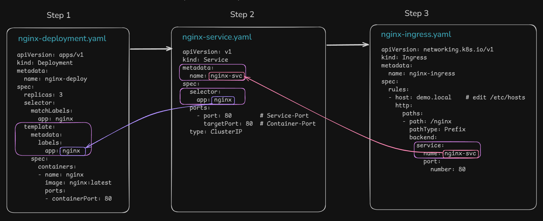Click the 'containerPort: 80' line
543x221 pixels.
click(81, 199)
